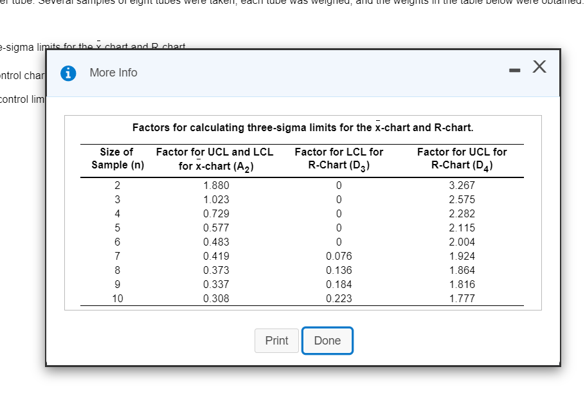Select D3 value 0.223
Viewport: 585px width, 414px height.
(339, 299)
